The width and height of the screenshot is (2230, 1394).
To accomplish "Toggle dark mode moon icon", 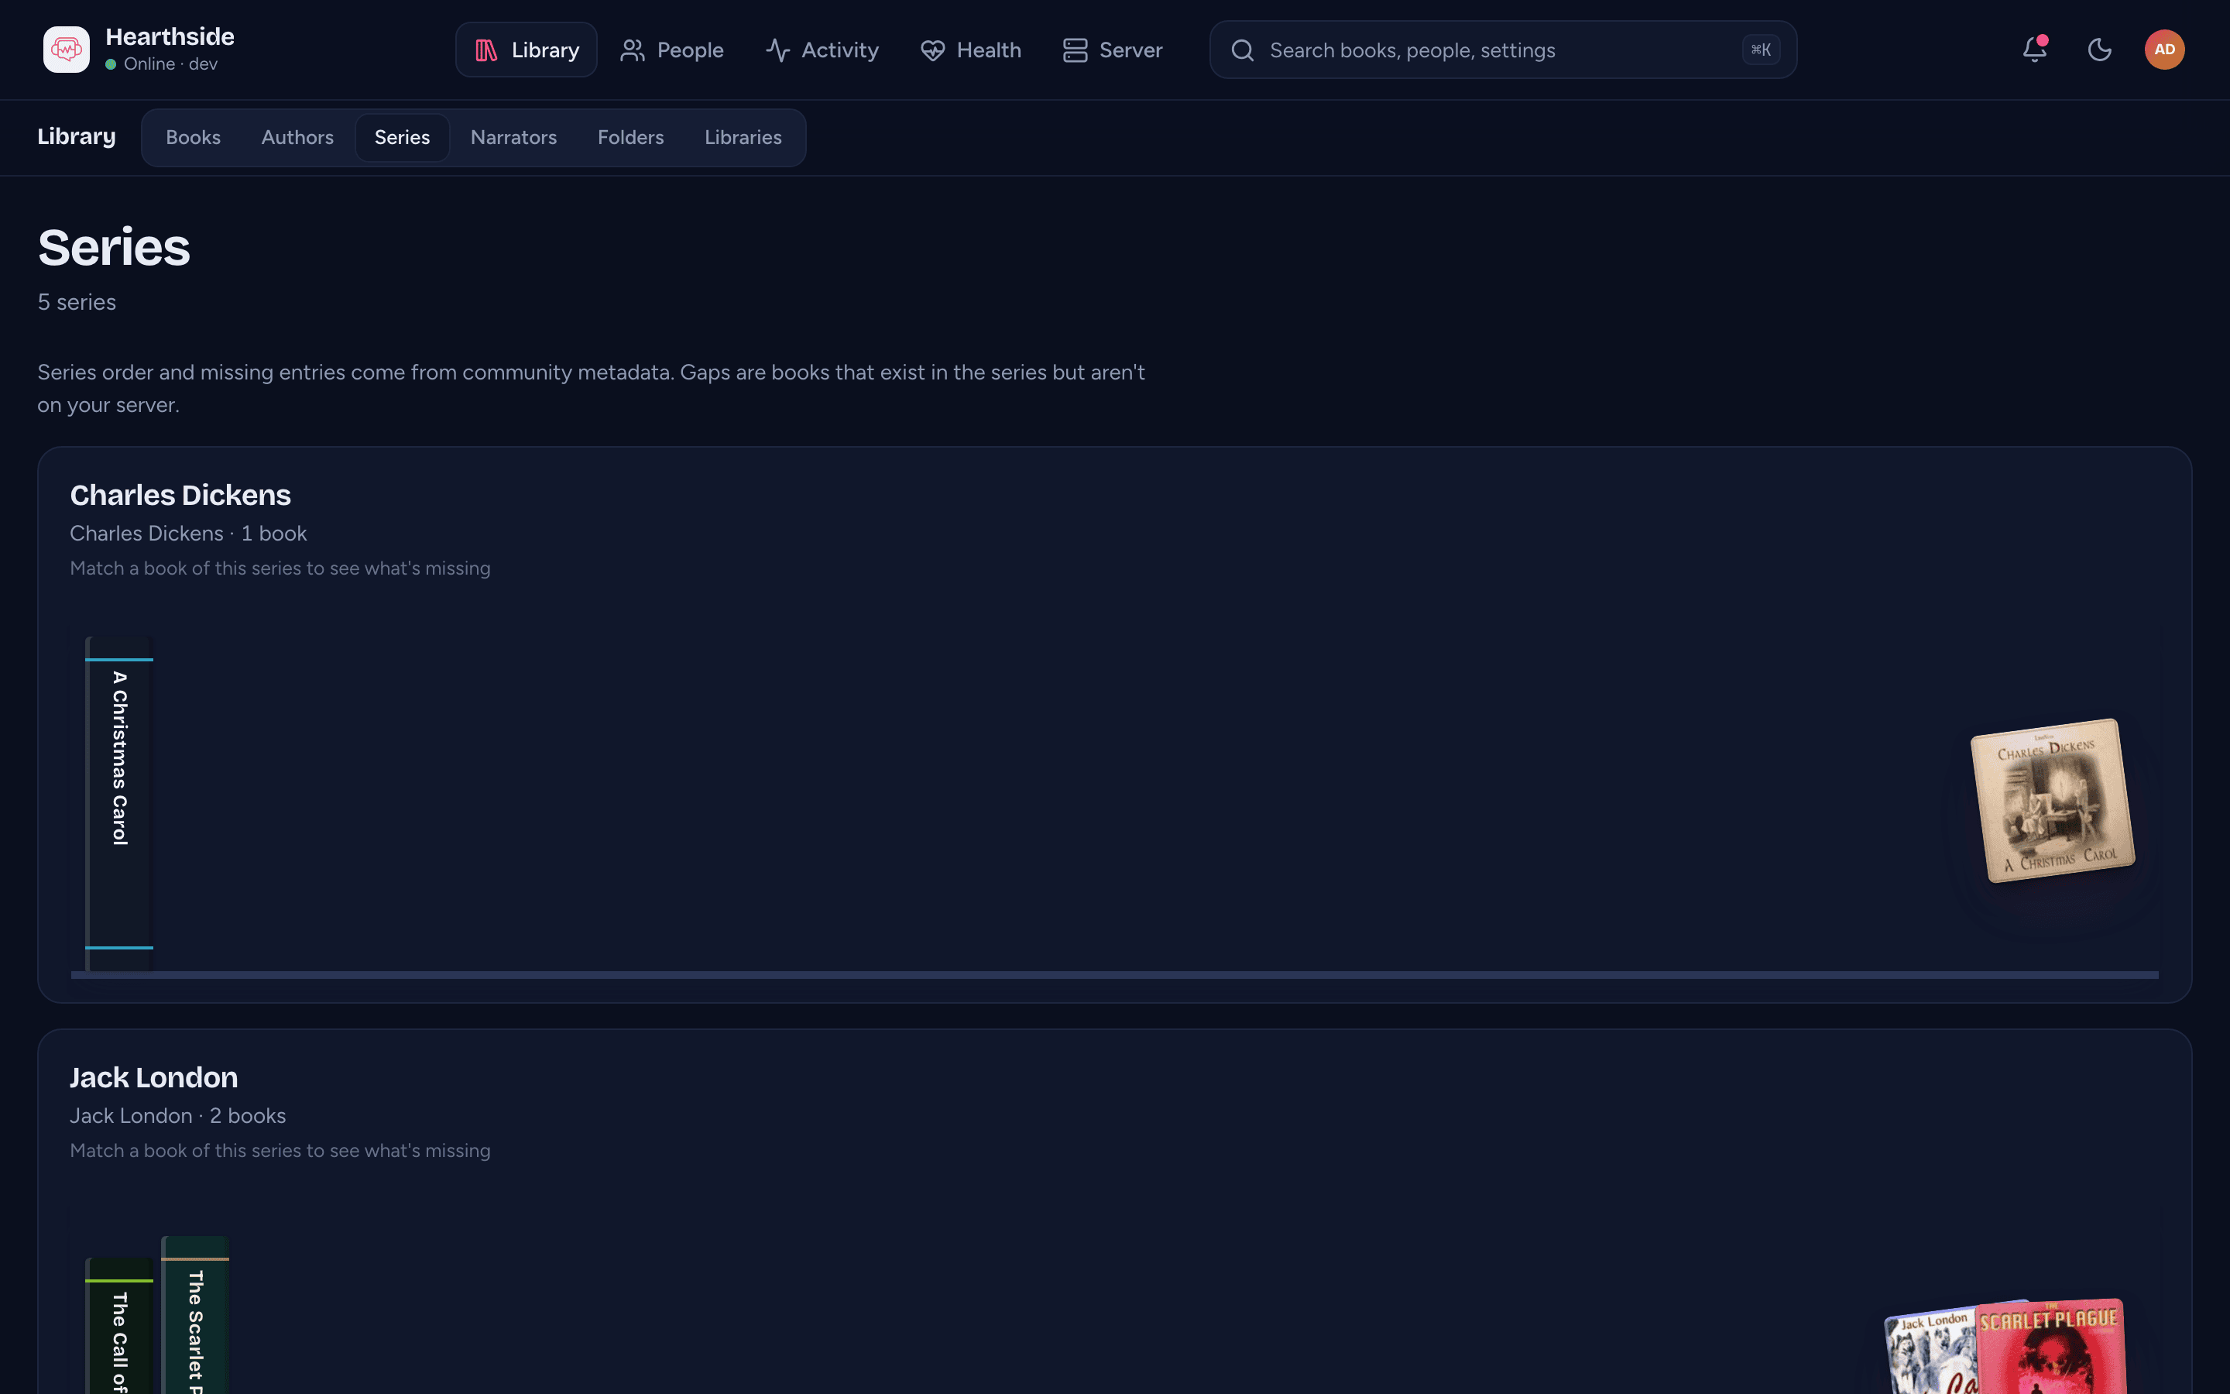I will (2099, 50).
